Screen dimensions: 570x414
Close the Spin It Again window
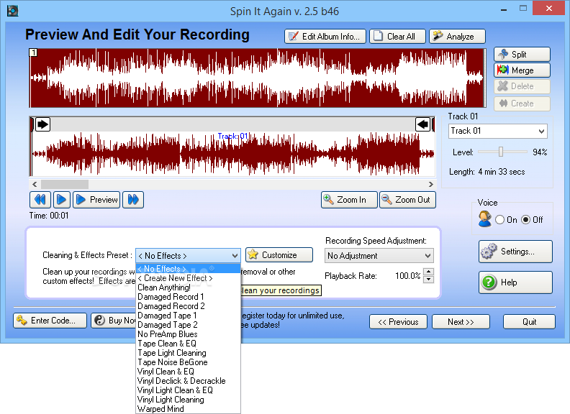click(548, 8)
